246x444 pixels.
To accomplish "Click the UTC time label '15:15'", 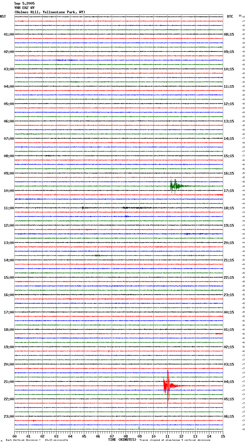I will point(229,156).
